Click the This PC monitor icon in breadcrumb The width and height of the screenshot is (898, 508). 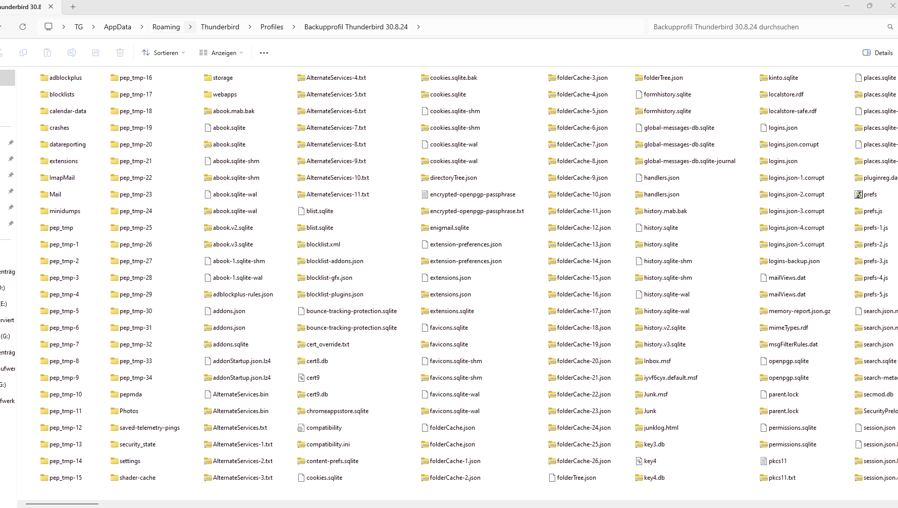48,27
